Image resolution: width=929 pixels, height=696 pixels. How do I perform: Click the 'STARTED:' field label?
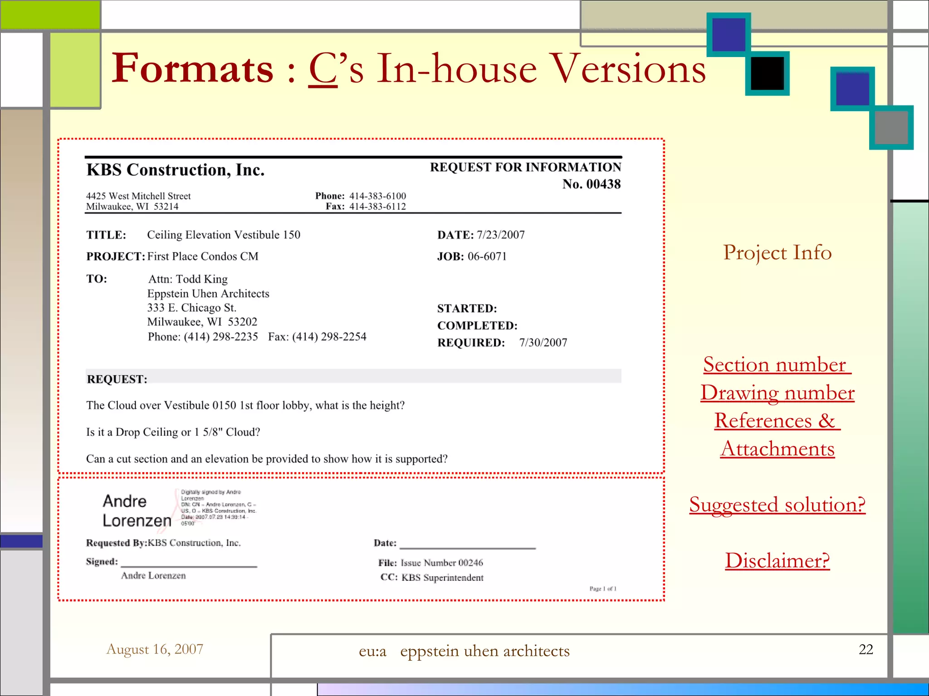tap(467, 309)
